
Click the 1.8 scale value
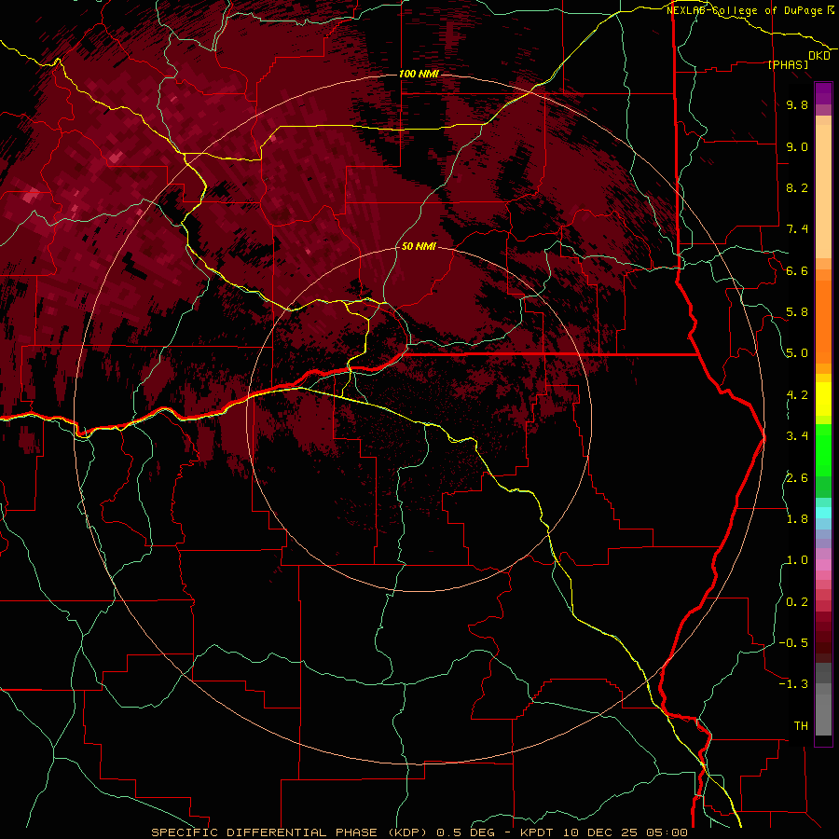click(x=797, y=519)
